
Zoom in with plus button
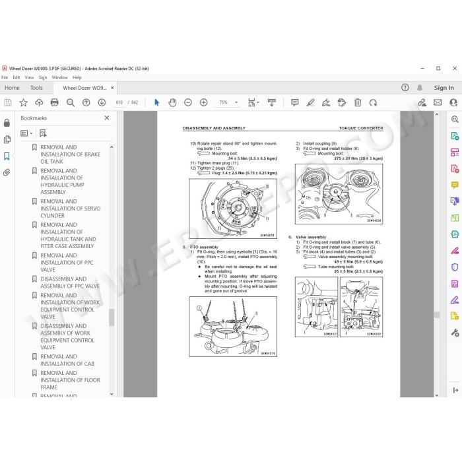[203, 102]
